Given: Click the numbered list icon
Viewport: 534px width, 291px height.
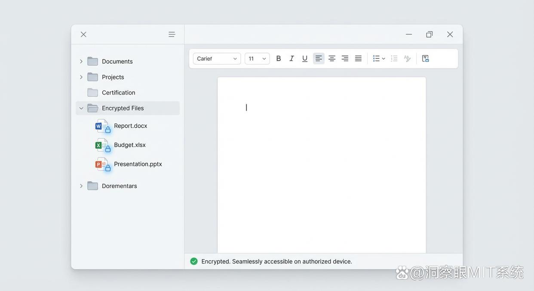Looking at the screenshot, I should [394, 58].
